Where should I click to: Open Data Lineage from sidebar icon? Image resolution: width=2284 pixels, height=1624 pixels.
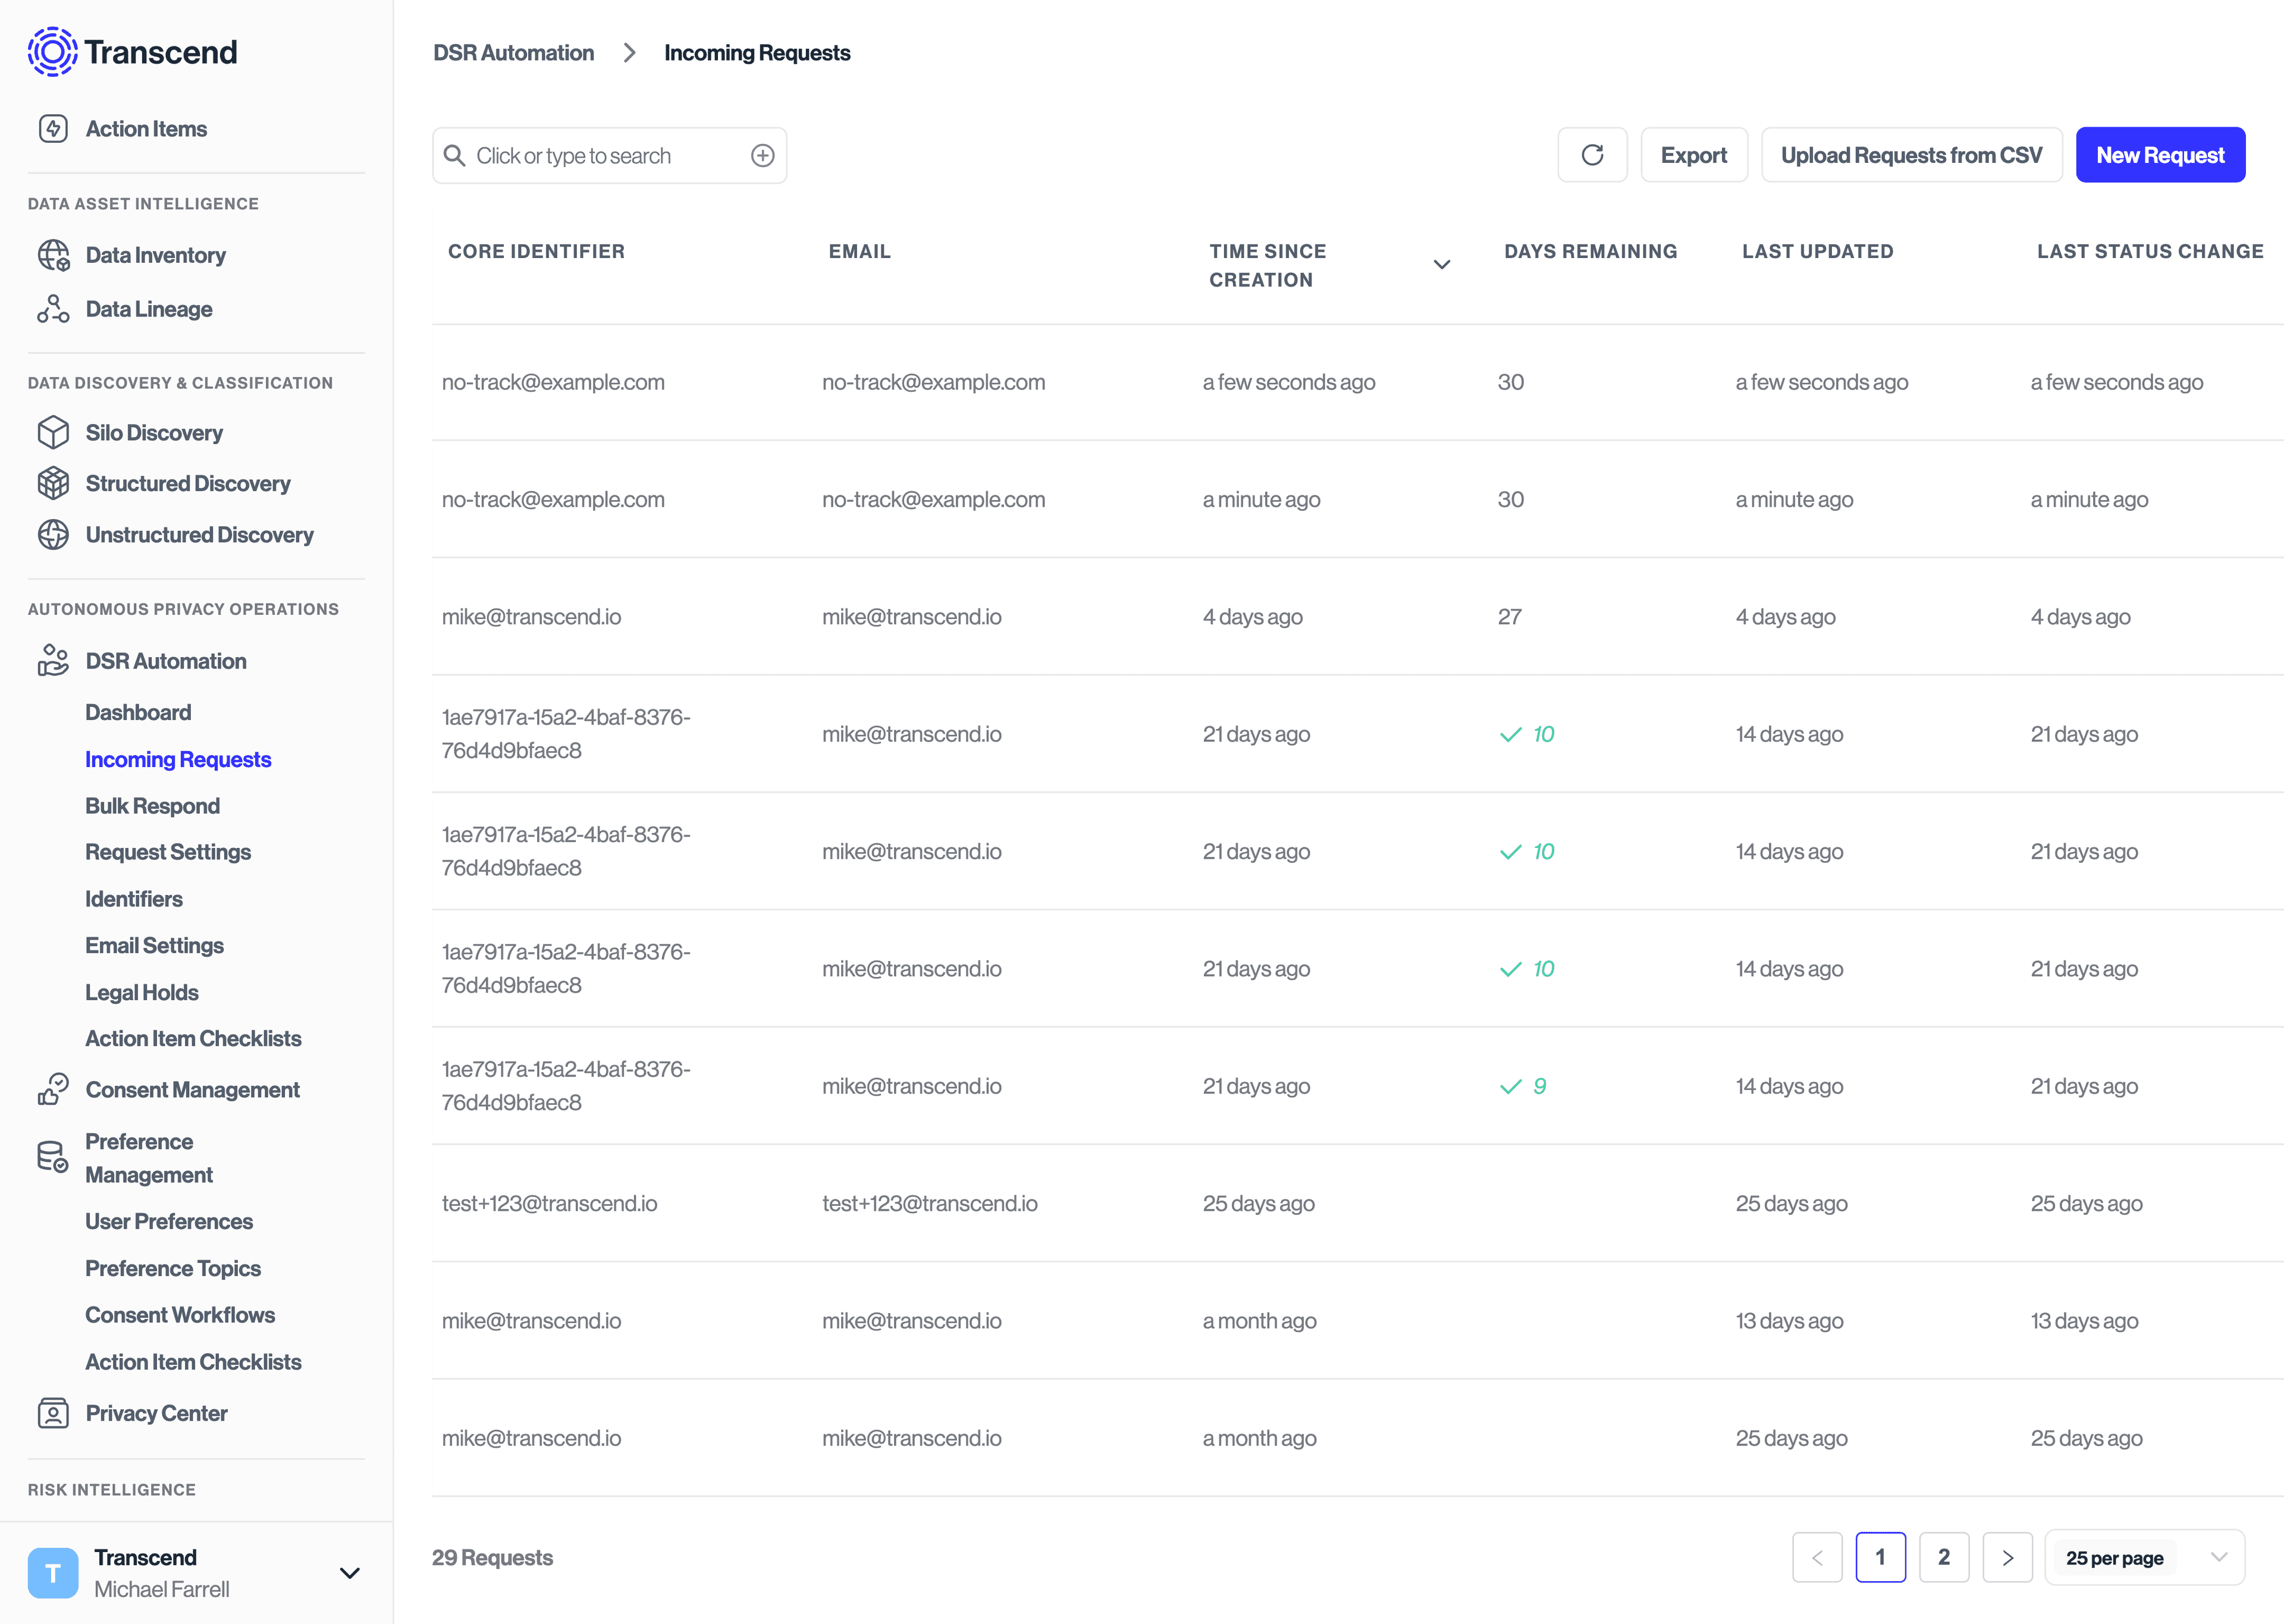tap(53, 308)
